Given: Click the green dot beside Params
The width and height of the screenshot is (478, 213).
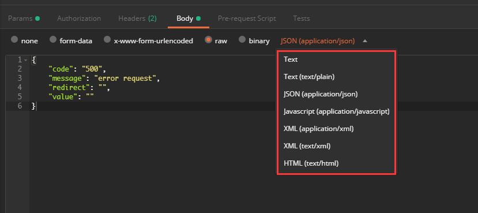Looking at the screenshot, I should point(37,18).
